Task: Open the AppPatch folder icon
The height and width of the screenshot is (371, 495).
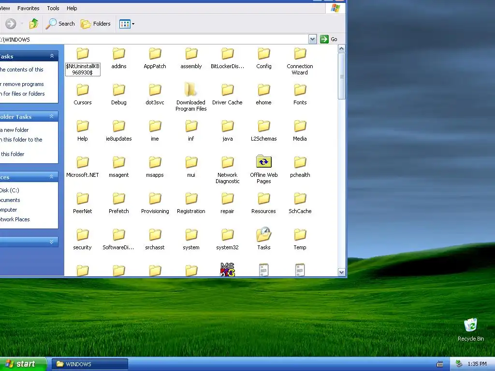Action: click(155, 54)
